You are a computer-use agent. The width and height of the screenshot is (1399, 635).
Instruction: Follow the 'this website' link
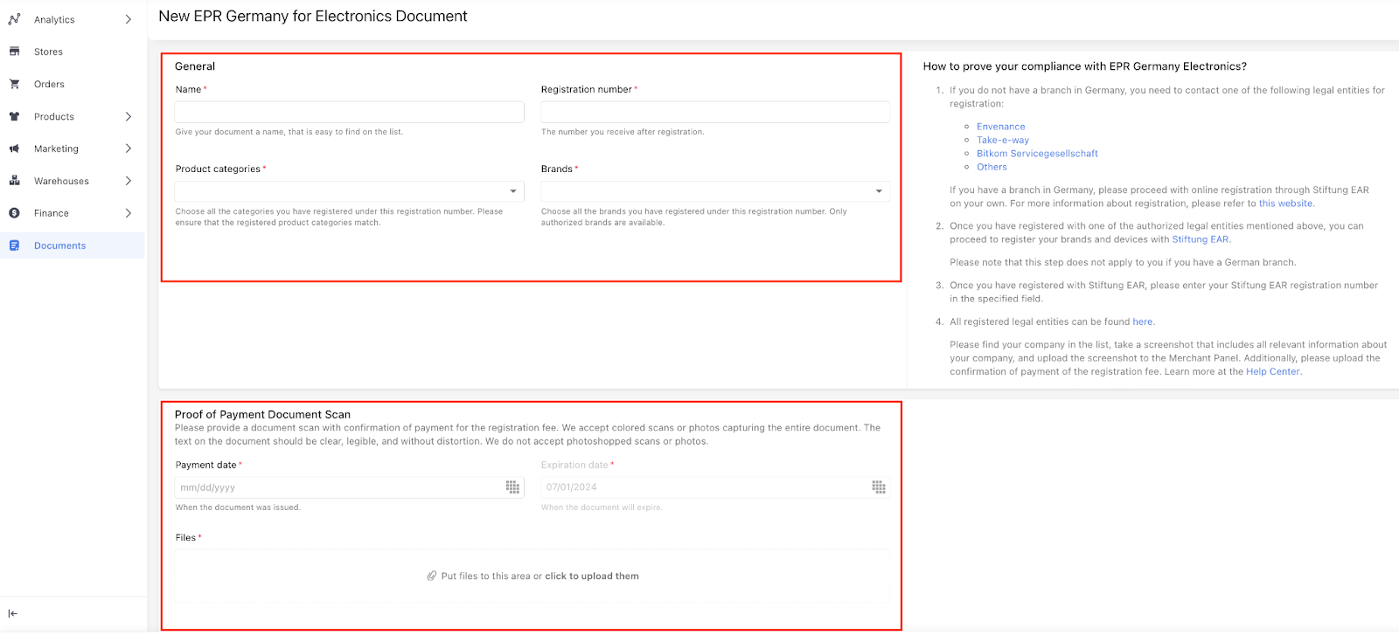(x=1285, y=204)
